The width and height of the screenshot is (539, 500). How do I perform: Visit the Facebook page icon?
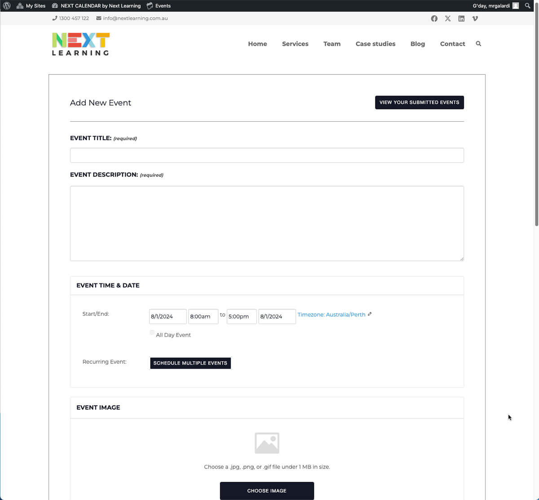pos(434,18)
